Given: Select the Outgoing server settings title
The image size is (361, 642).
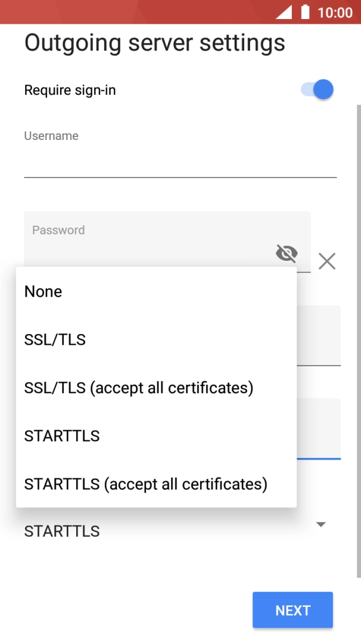Looking at the screenshot, I should (x=154, y=42).
